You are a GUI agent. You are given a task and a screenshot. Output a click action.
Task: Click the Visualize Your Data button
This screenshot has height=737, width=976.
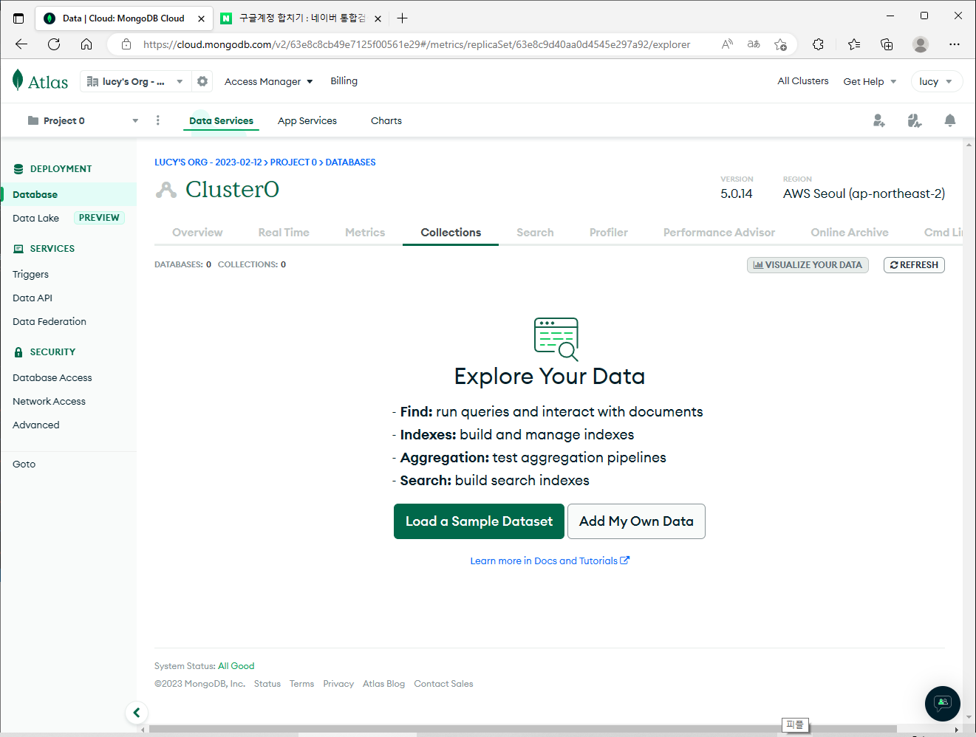pyautogui.click(x=808, y=265)
